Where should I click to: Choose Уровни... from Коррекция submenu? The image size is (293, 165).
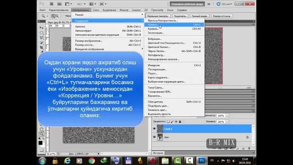pyautogui.click(x=174, y=25)
